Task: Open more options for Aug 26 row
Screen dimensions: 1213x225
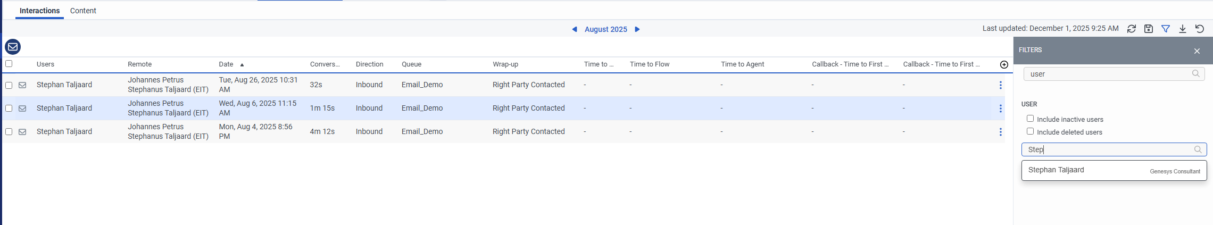Action: tap(1000, 85)
